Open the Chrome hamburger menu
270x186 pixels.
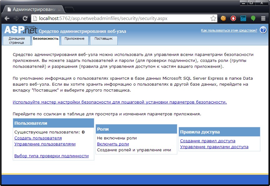click(x=263, y=18)
